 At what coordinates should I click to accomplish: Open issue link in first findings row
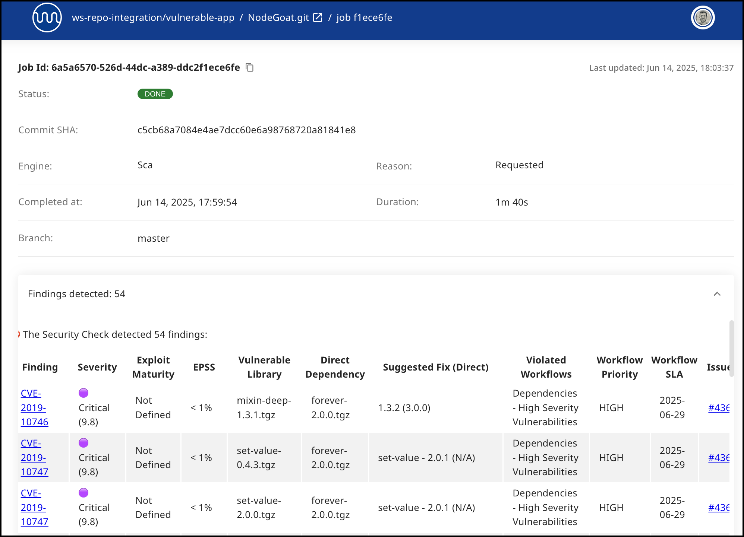pos(718,407)
